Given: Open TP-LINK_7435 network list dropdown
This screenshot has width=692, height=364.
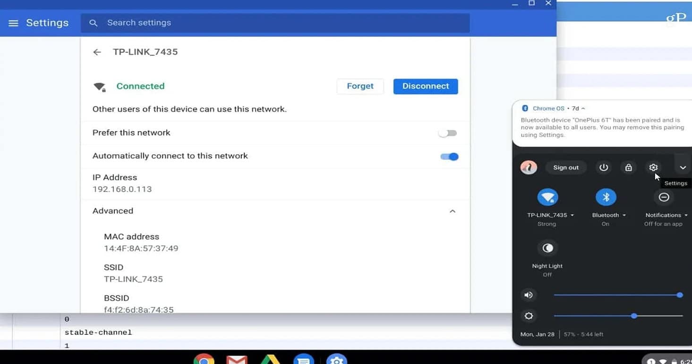Looking at the screenshot, I should click(x=550, y=215).
